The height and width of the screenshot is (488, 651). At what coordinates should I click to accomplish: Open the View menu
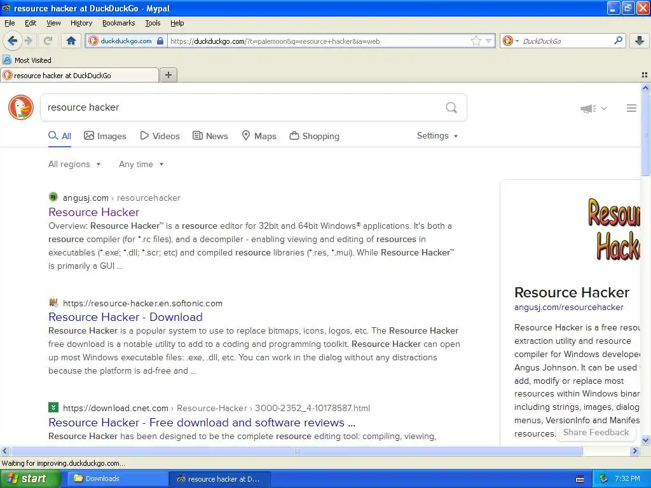coord(53,23)
